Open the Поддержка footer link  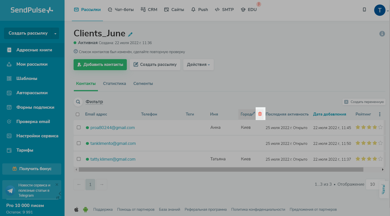coord(103,209)
